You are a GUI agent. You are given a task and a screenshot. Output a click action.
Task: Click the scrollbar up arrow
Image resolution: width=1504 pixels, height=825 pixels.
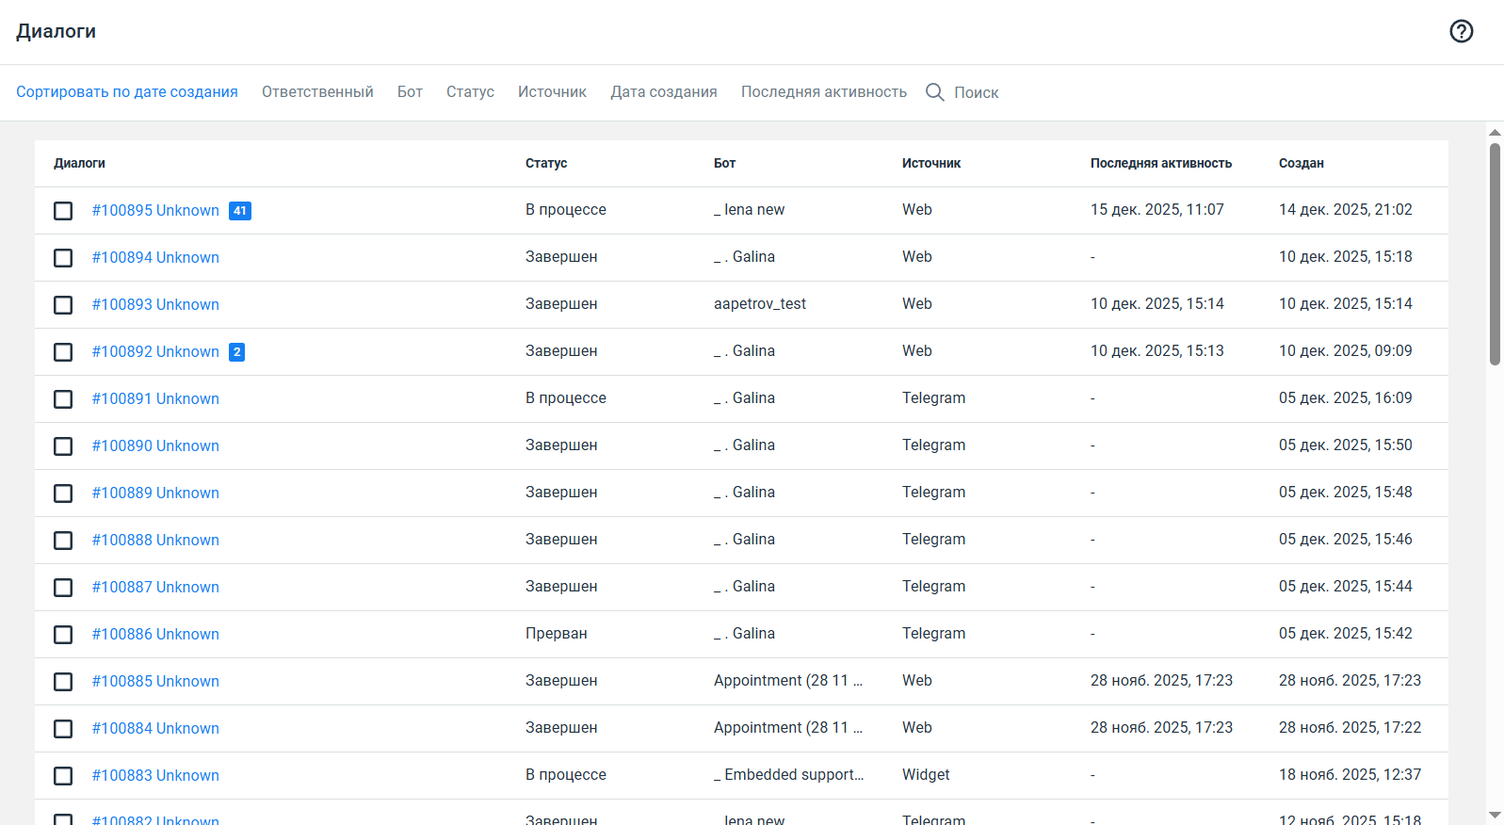[x=1495, y=133]
